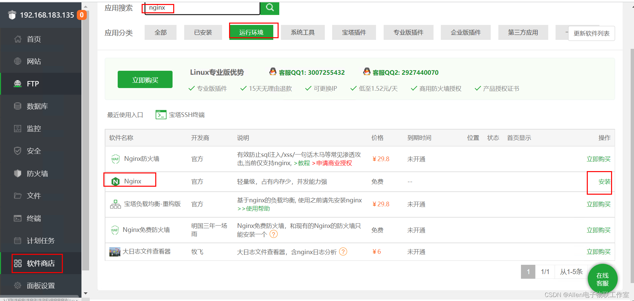634x301 pixels.
Task: Select the 全部 category tab
Action: [161, 32]
